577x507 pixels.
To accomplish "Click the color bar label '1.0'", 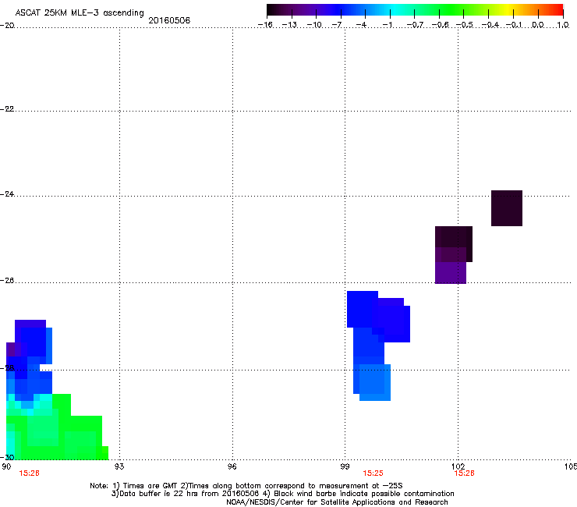I will click(563, 25).
